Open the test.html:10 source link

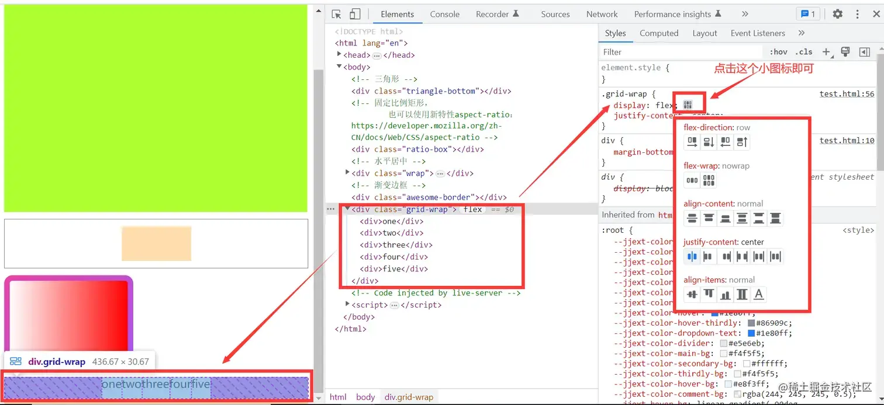tap(847, 141)
